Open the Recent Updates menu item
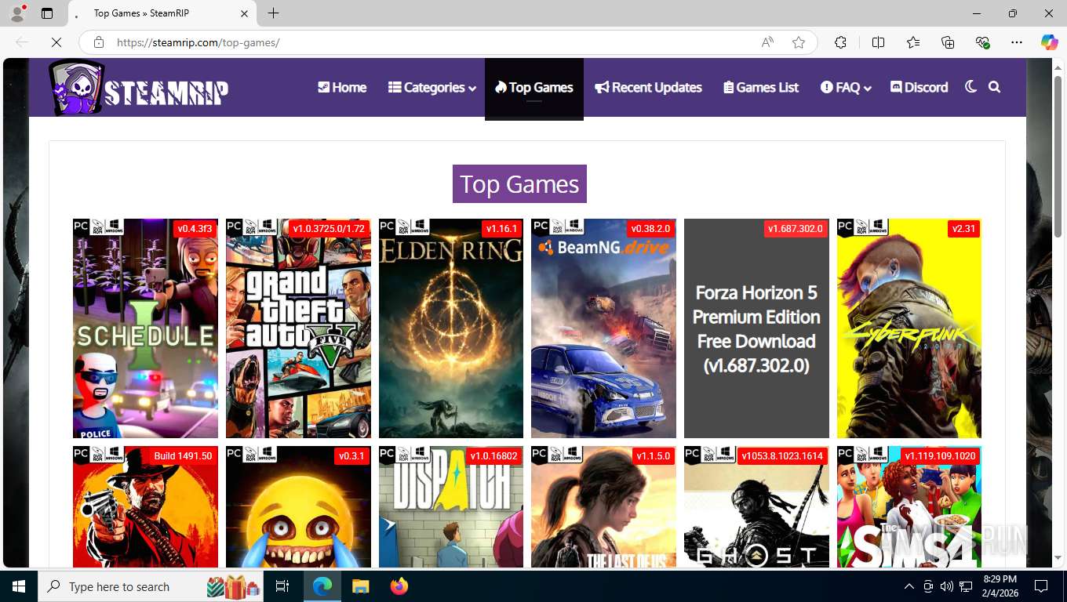Viewport: 1067px width, 602px height. 648,87
